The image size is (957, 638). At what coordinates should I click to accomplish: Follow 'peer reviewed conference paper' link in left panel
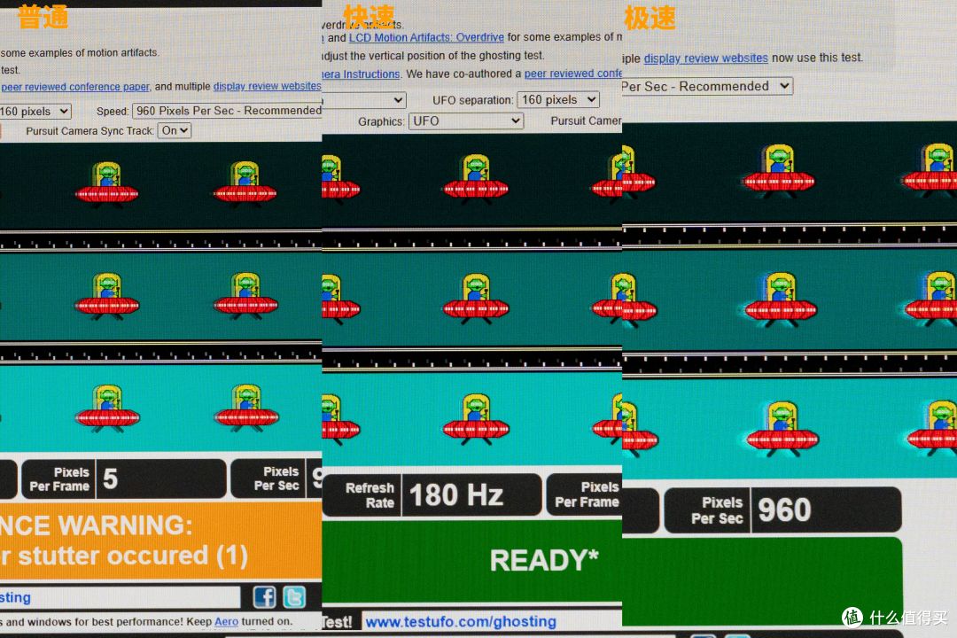(x=75, y=87)
